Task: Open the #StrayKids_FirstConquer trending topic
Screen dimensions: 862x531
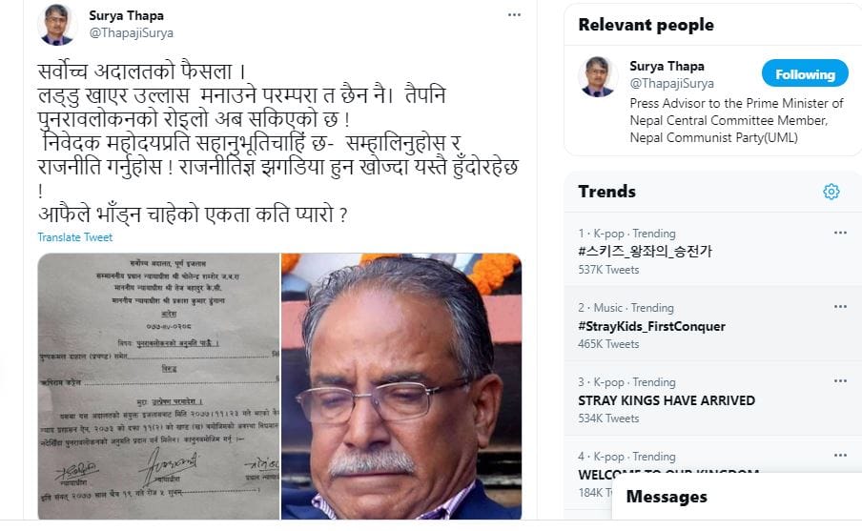Action: click(651, 326)
